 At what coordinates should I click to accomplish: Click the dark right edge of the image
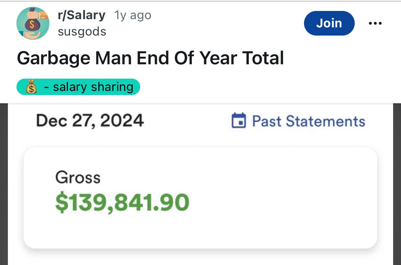point(397,184)
